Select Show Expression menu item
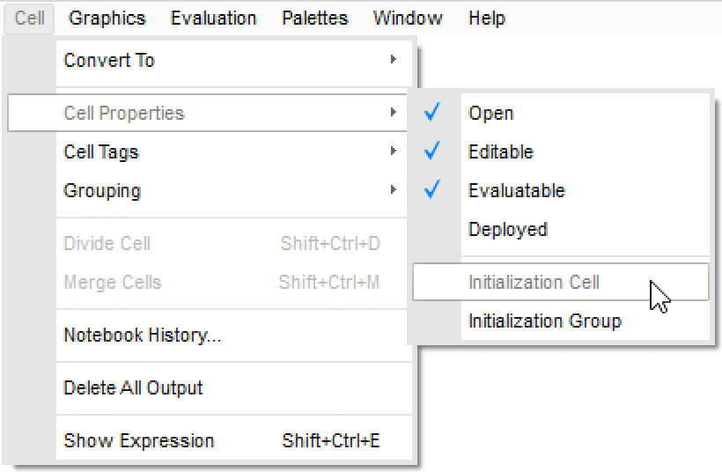Image resolution: width=722 pixels, height=472 pixels. (139, 441)
